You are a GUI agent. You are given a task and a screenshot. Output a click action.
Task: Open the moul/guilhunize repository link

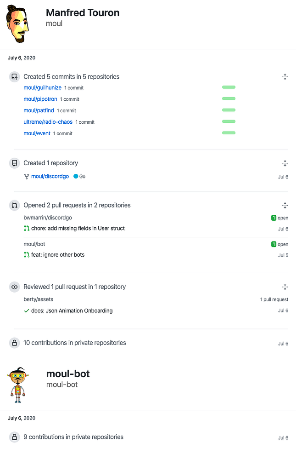point(42,87)
